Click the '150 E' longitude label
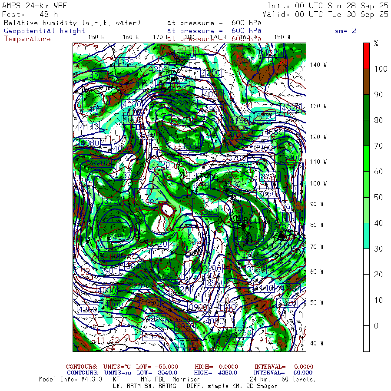The height and width of the screenshot is (391, 391). 96,37
